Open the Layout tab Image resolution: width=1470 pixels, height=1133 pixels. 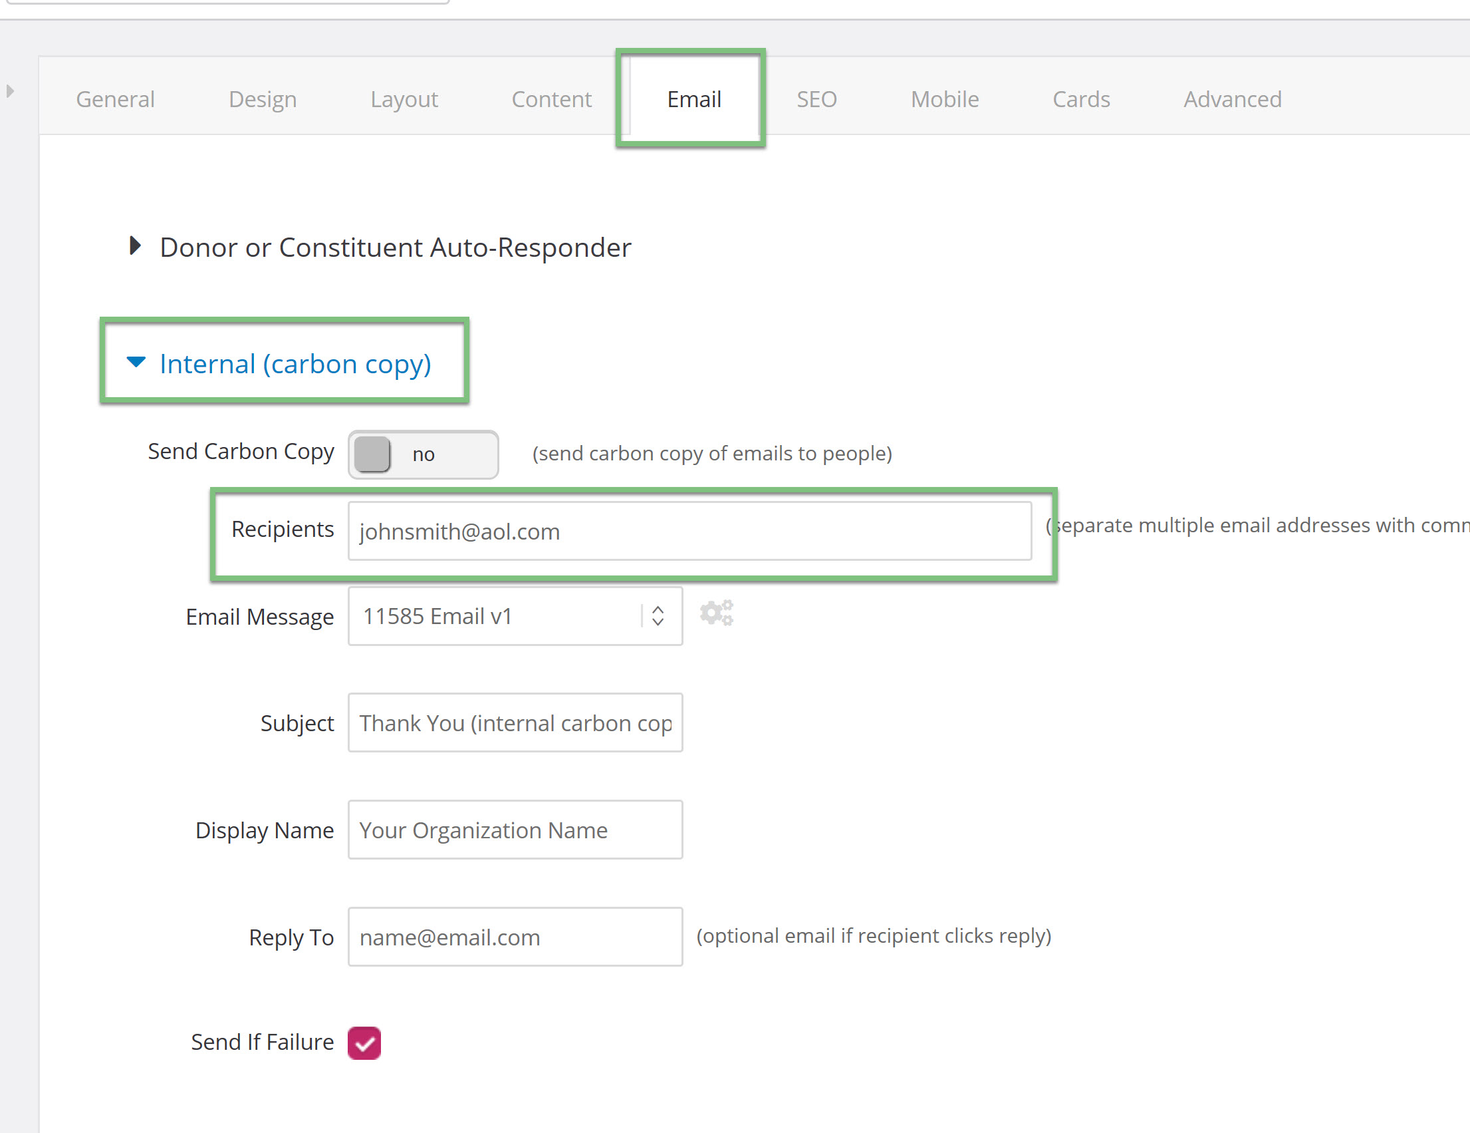404,99
